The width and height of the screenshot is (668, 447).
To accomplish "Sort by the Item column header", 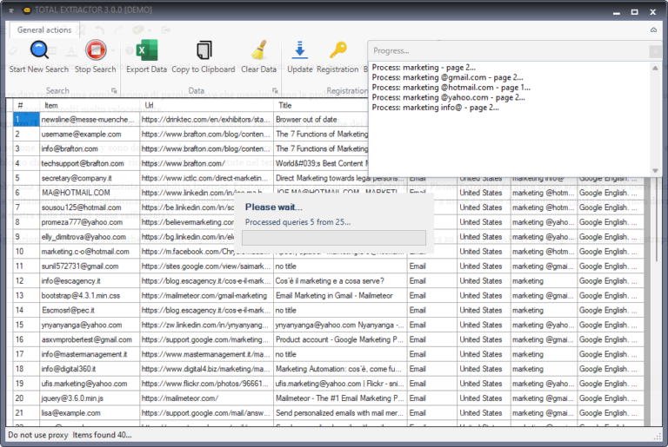I will tap(89, 105).
